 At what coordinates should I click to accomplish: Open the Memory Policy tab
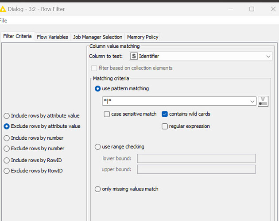click(x=143, y=37)
